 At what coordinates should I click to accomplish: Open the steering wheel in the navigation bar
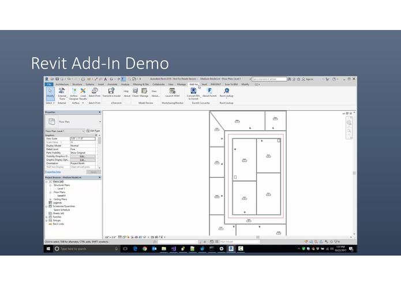coord(349,122)
